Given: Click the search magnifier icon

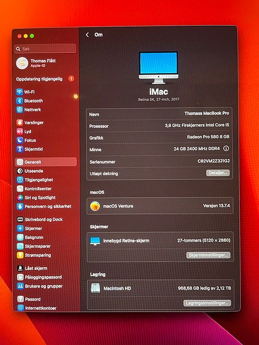Looking at the screenshot, I should coord(18,49).
